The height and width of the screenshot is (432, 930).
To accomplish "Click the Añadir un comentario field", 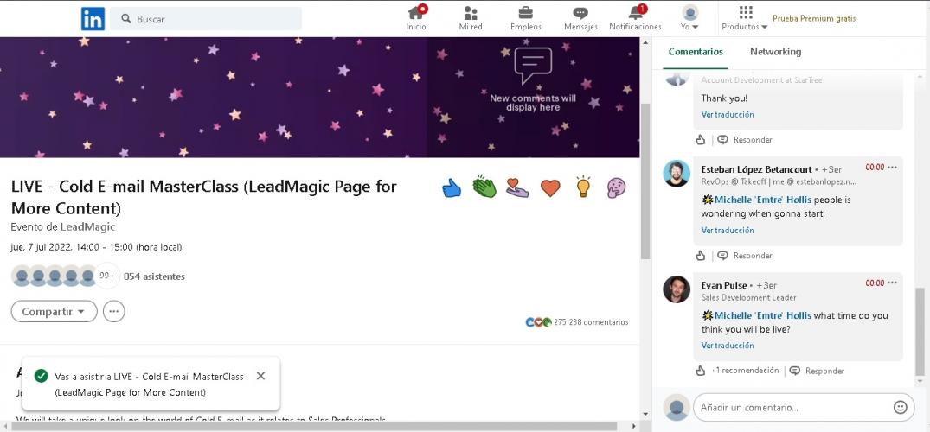I will coord(792,407).
